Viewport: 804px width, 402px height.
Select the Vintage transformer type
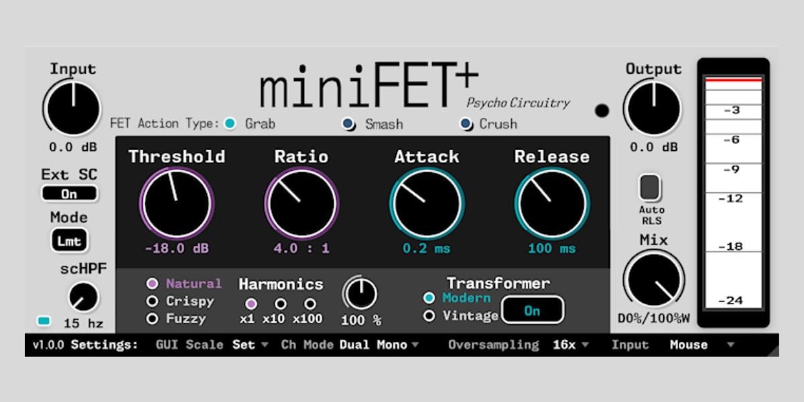coord(429,316)
